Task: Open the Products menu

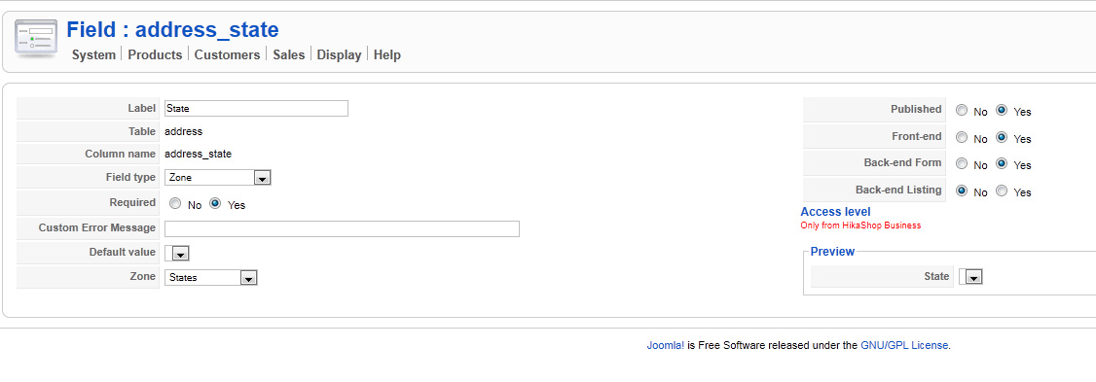Action: pyautogui.click(x=155, y=54)
